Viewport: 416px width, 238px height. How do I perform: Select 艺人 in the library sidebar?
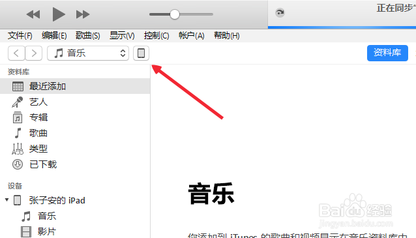[x=75, y=102]
